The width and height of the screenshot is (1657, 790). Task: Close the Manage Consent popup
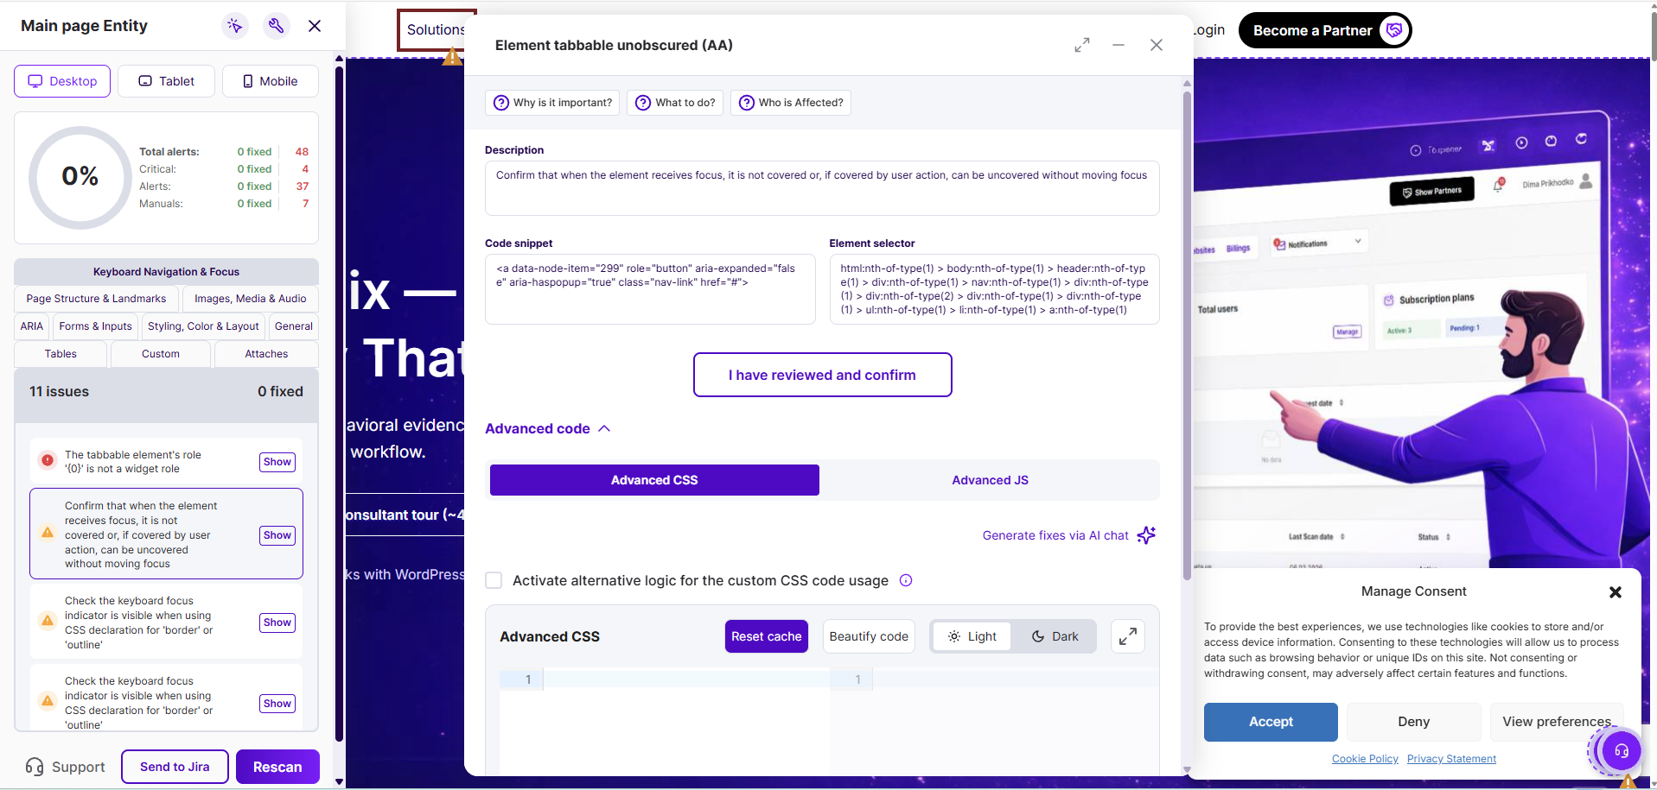coord(1616,592)
